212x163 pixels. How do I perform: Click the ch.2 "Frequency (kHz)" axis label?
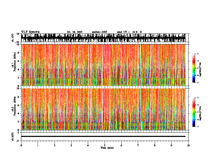[15, 106]
